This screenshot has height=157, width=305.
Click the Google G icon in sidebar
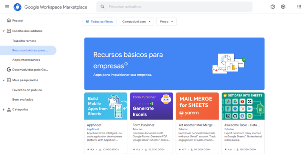tap(9, 70)
